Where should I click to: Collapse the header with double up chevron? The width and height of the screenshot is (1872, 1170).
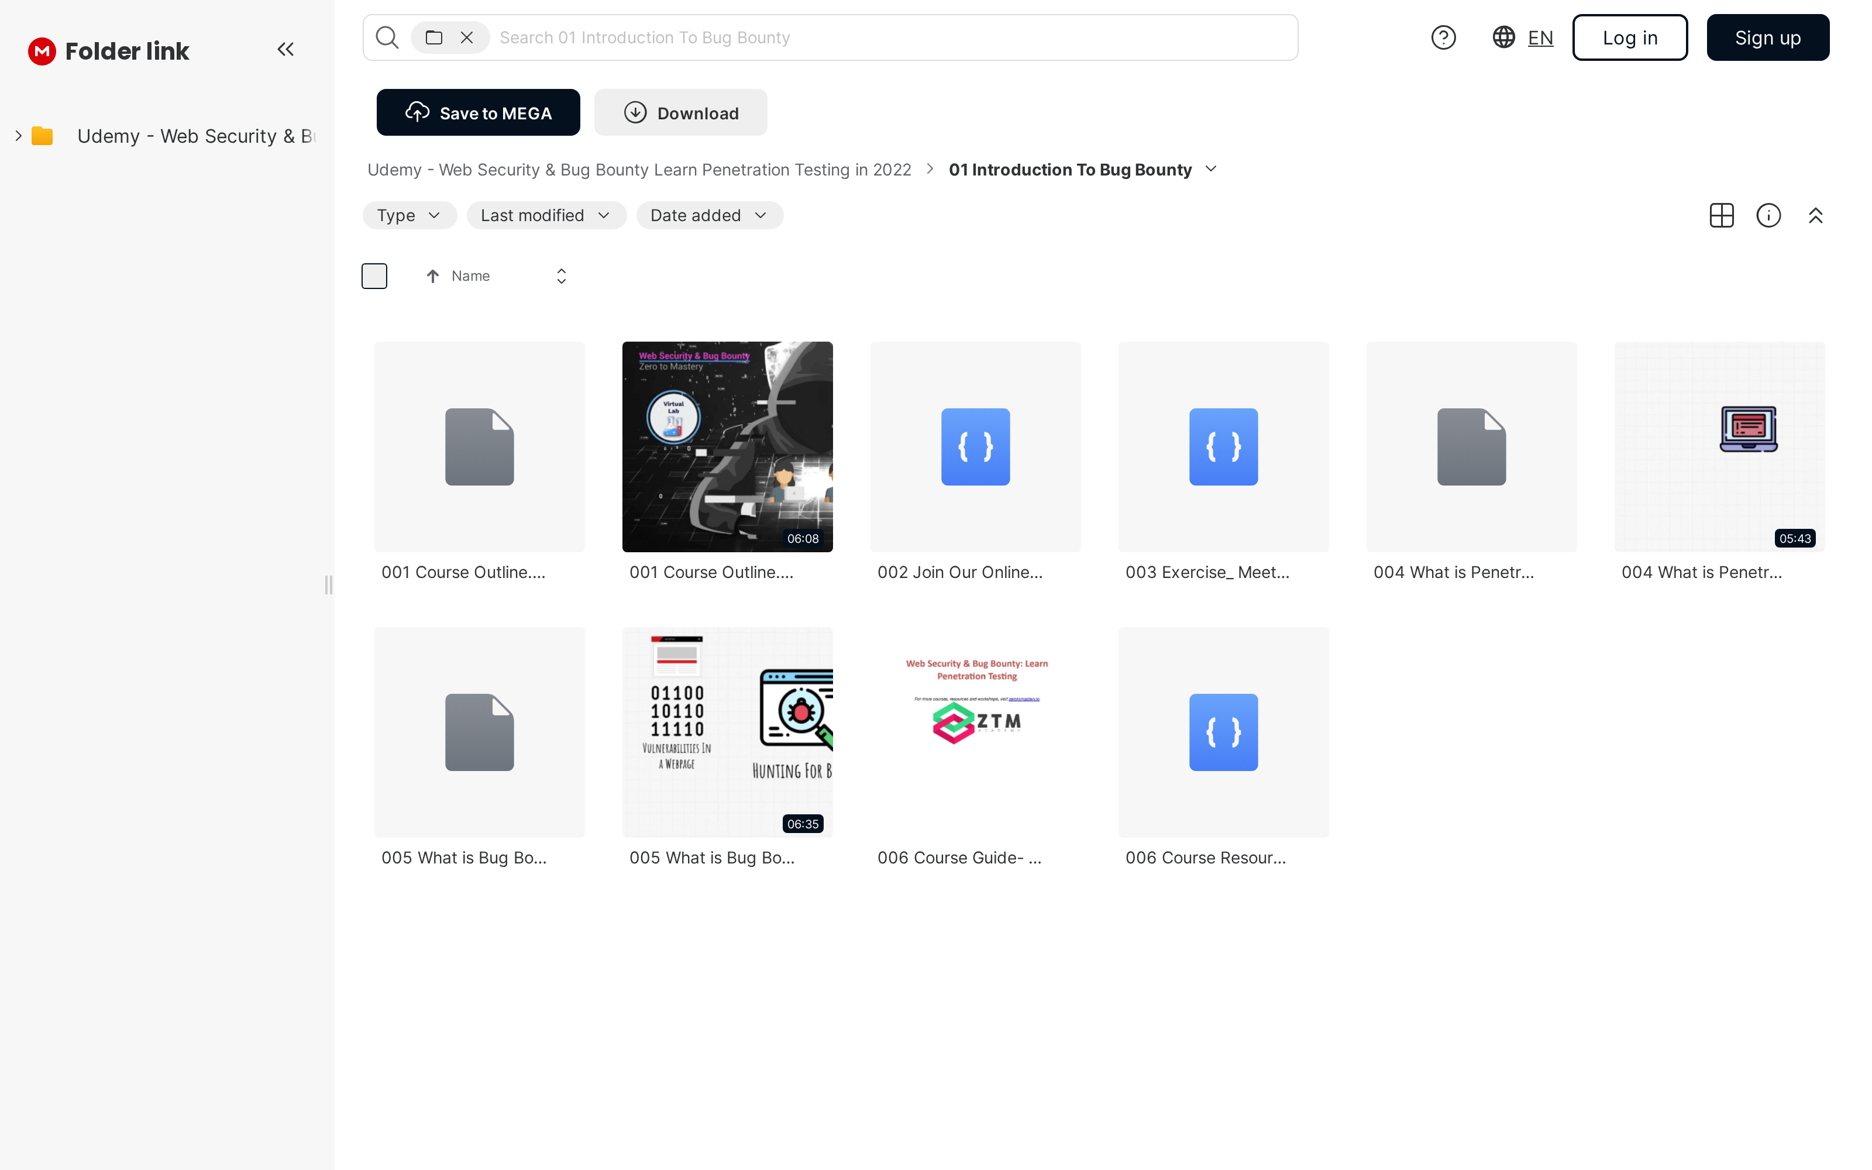(x=1815, y=215)
